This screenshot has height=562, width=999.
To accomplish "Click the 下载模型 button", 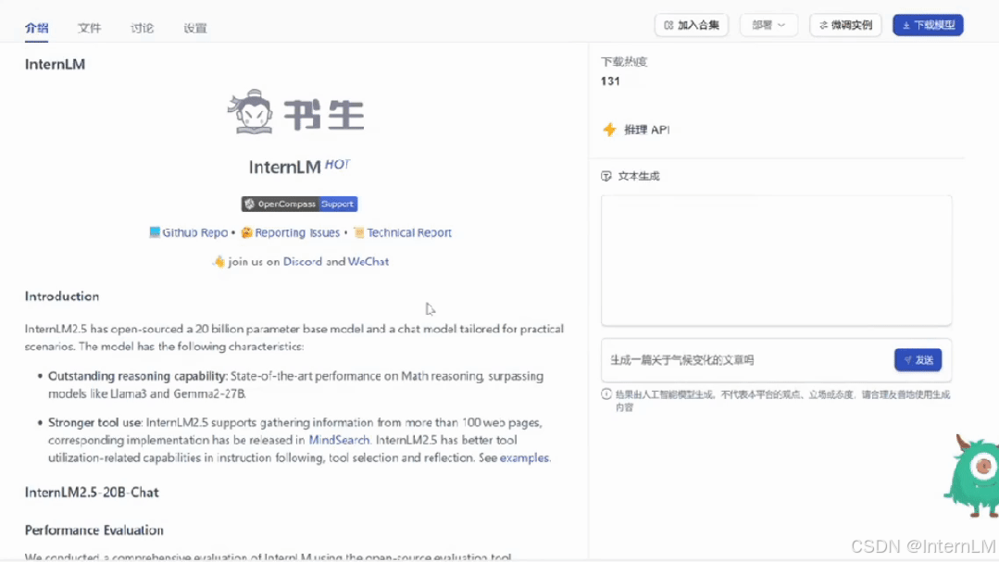I will (928, 25).
